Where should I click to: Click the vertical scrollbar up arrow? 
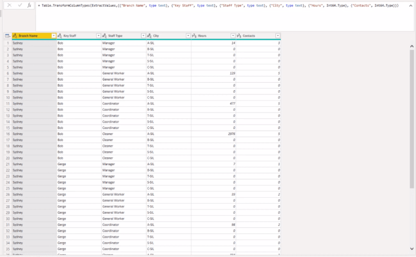point(412,46)
